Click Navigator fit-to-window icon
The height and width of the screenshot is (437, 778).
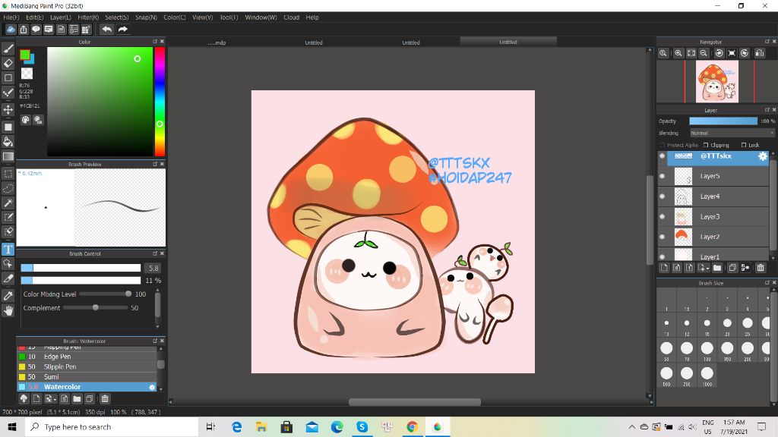tap(691, 53)
